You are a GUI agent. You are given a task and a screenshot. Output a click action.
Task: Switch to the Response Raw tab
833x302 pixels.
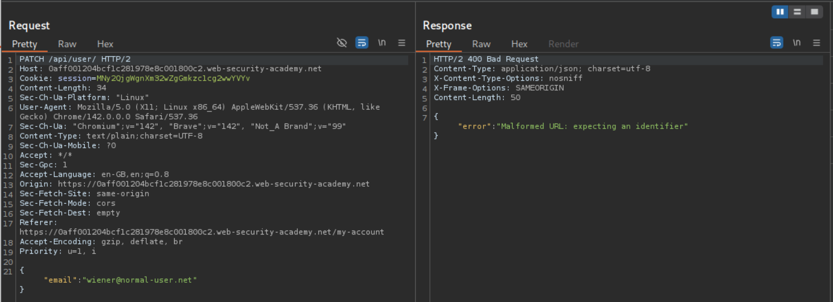click(481, 44)
